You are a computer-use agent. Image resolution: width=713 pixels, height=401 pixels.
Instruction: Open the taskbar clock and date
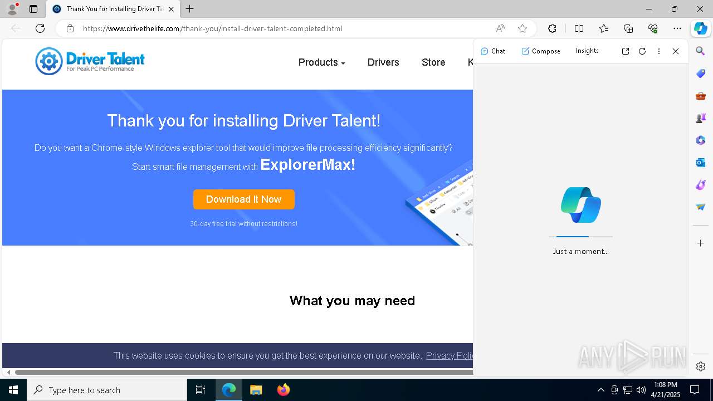(x=666, y=390)
